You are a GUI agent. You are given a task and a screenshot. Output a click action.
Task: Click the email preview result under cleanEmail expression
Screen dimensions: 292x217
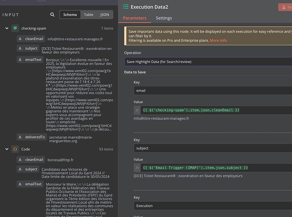161,118
